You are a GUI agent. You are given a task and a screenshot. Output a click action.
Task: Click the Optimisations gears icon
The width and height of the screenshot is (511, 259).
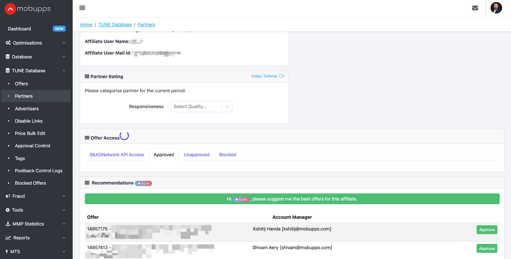[x=8, y=43]
